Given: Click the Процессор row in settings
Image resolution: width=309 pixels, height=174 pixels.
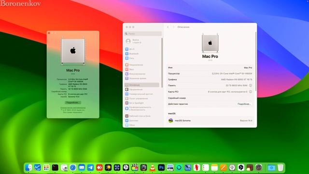Looking at the screenshot, I should pyautogui.click(x=210, y=73).
